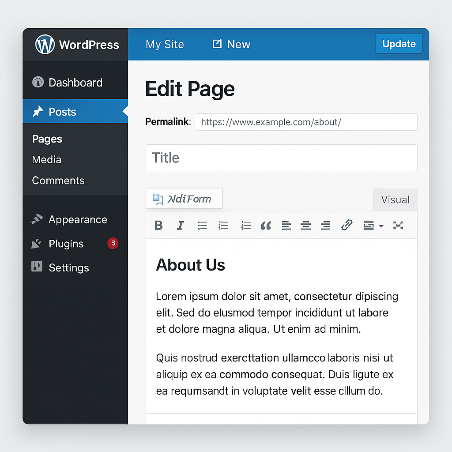Click the second numbered list icon
Image resolution: width=452 pixels, height=452 pixels.
click(x=246, y=225)
